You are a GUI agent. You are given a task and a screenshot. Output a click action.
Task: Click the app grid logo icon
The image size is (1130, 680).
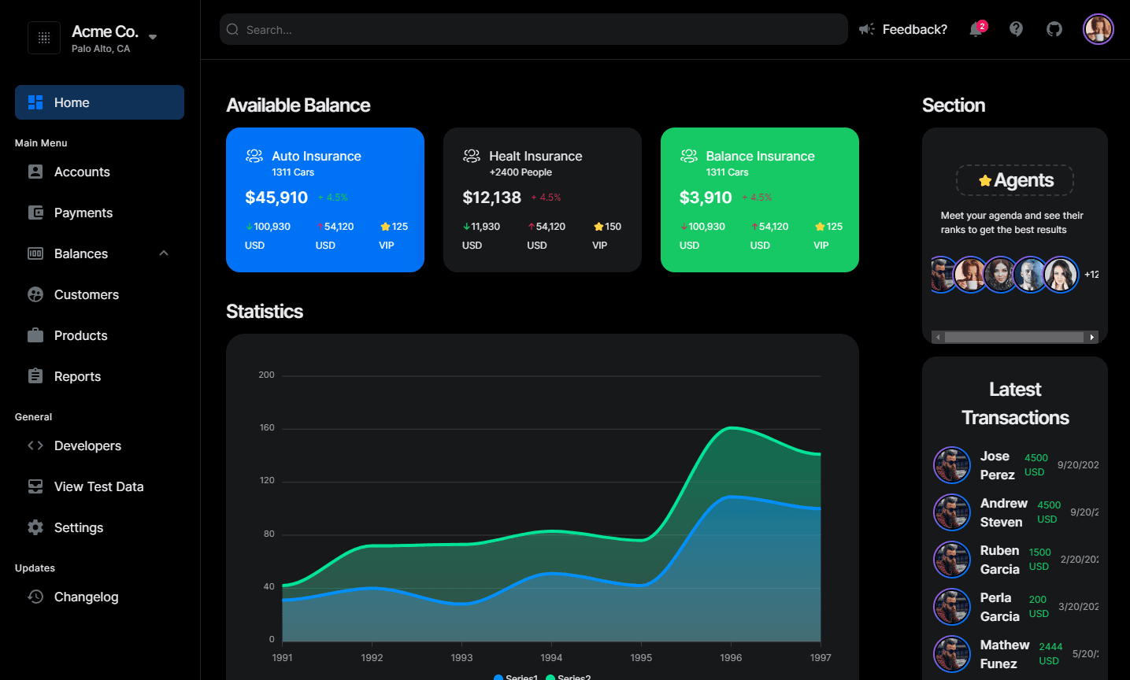[x=44, y=38]
